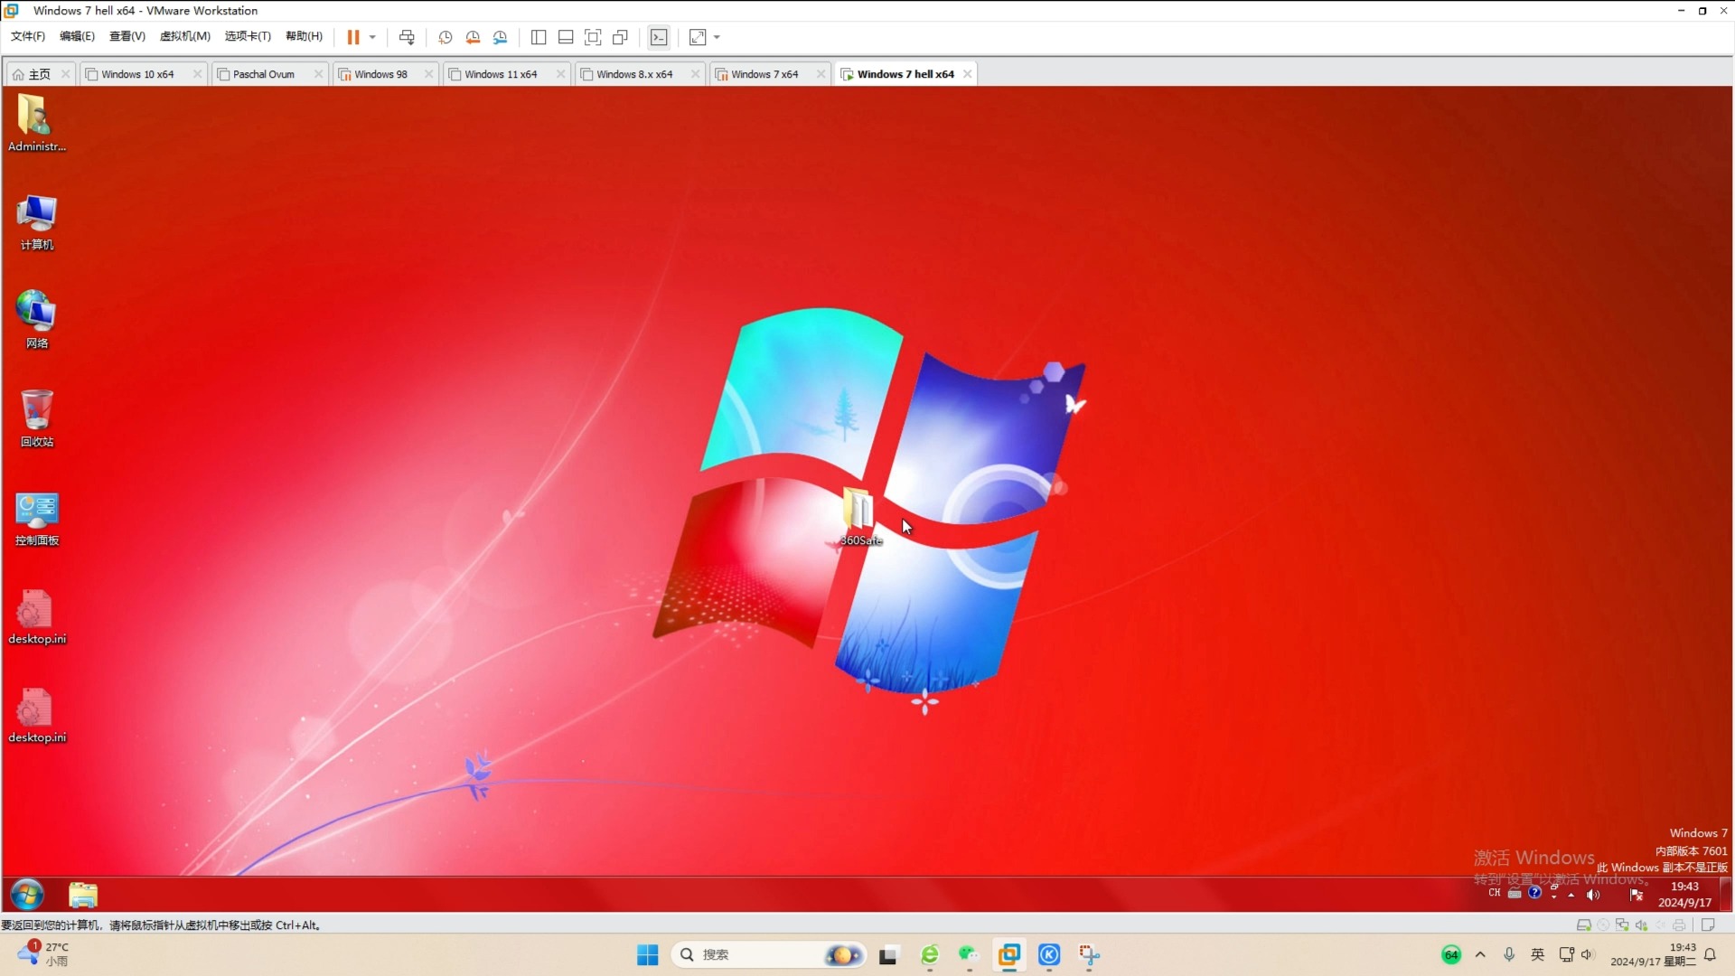Click the VMware printer status icon
This screenshot has height=976, width=1735.
[x=1679, y=925]
